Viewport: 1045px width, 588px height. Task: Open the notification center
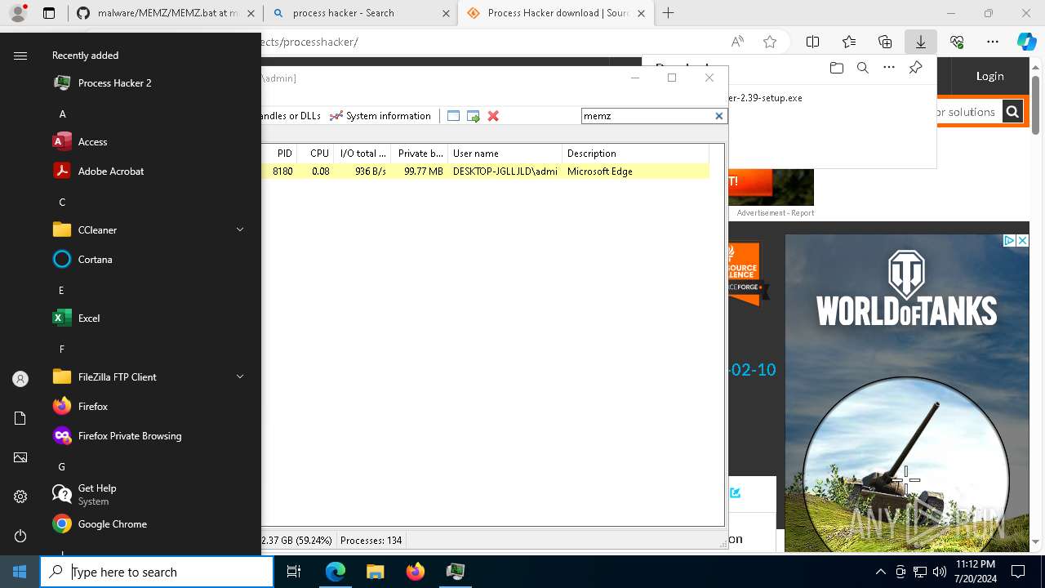coord(1018,572)
